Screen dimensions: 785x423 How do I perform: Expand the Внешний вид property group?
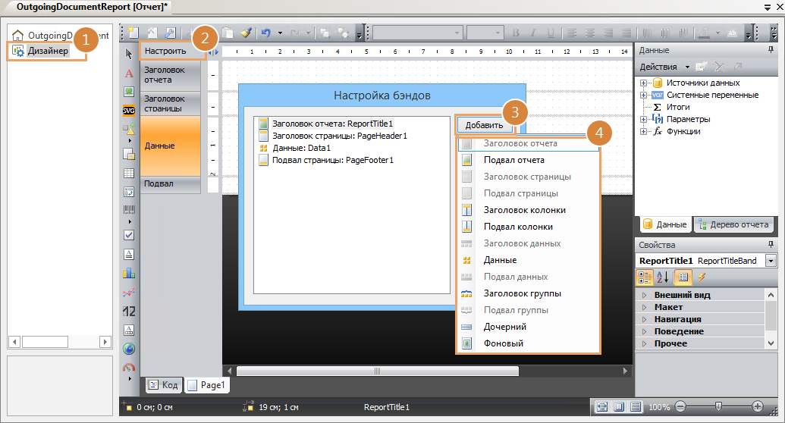645,295
